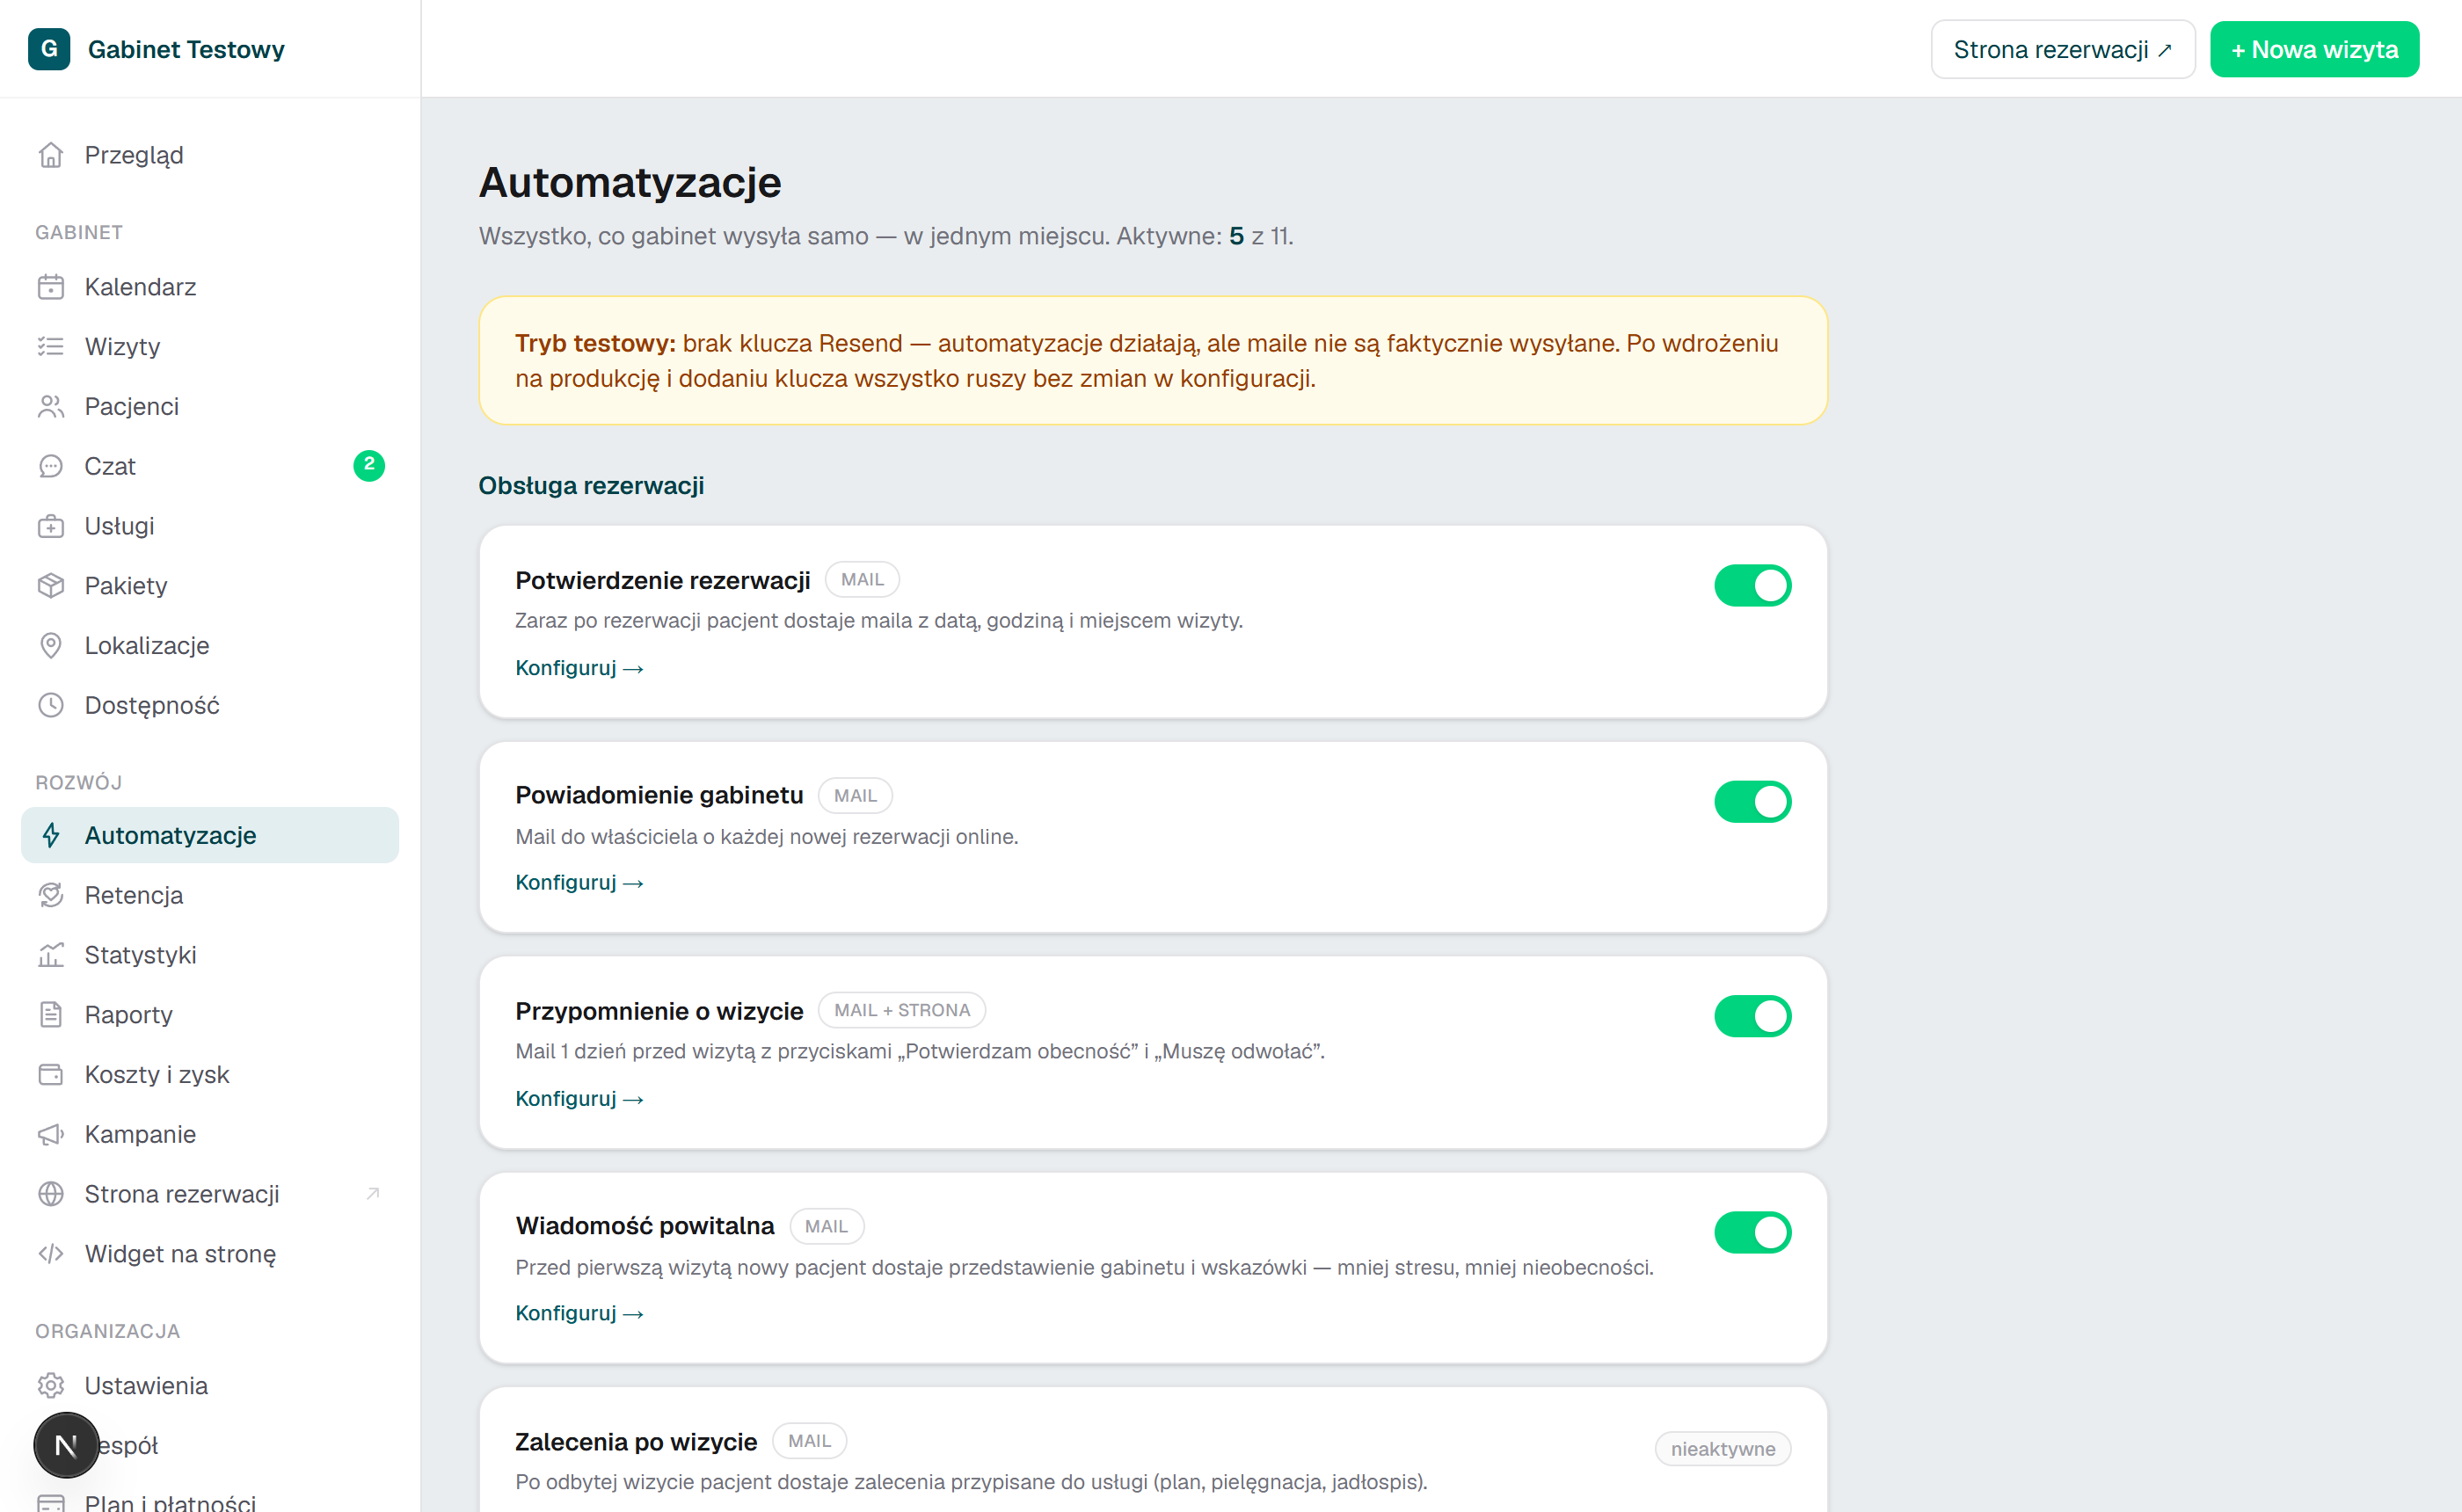Follow Konfiguruj link for Wiadomość powitalna
Screen dimensions: 2462x1512
579,1314
